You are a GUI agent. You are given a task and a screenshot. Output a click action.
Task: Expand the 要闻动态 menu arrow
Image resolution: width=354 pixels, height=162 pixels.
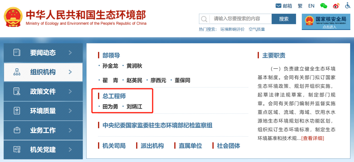pyautogui.click(x=70, y=53)
